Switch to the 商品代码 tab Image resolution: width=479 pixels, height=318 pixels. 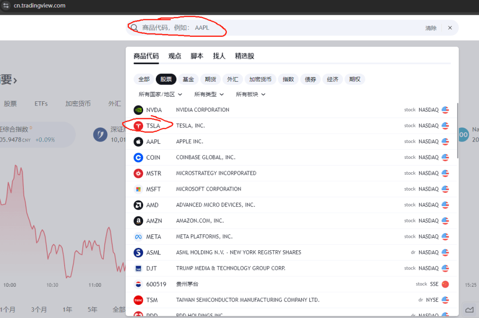(x=146, y=56)
